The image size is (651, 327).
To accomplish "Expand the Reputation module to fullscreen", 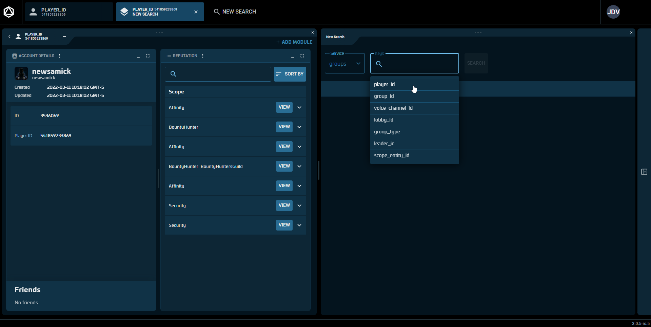I will (302, 56).
